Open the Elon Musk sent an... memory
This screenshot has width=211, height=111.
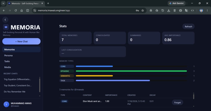pyautogui.click(x=92, y=101)
